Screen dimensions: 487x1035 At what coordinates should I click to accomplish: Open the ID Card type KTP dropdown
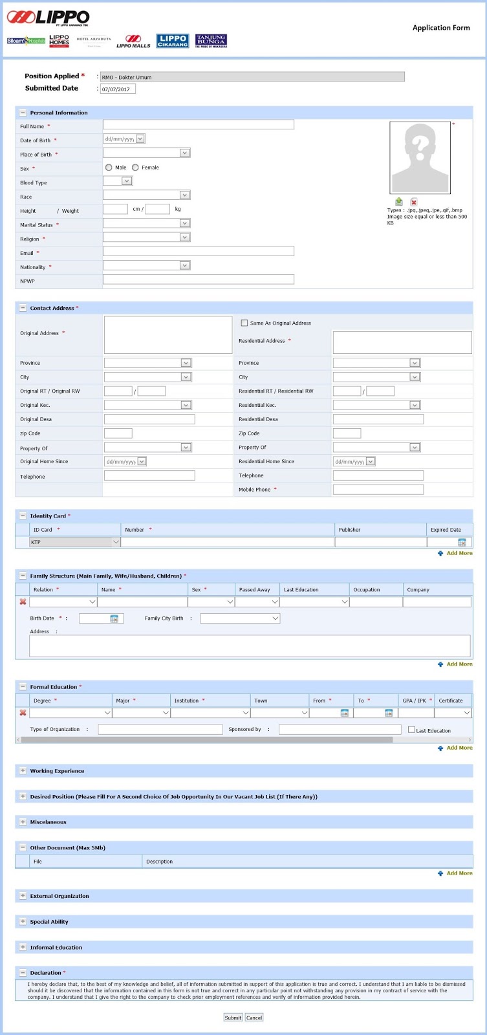[x=75, y=542]
